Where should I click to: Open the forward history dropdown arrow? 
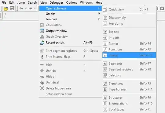(35, 8)
